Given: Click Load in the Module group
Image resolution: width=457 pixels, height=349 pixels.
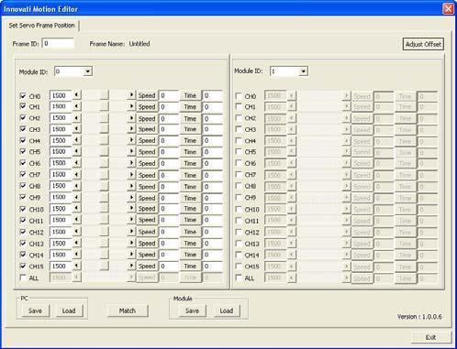Looking at the screenshot, I should point(227,311).
